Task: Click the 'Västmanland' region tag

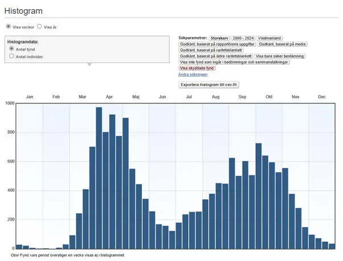Action: click(270, 37)
